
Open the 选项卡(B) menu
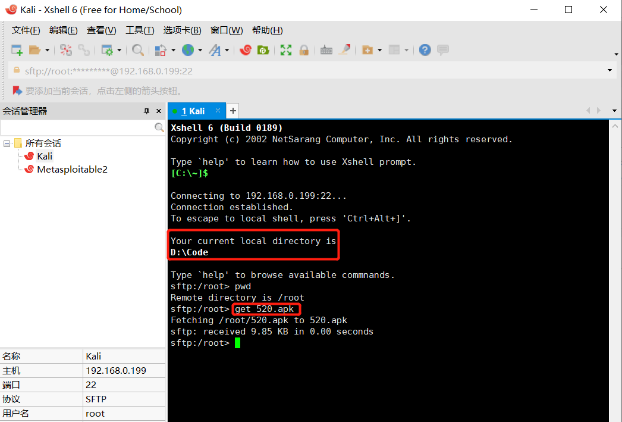pyautogui.click(x=182, y=30)
